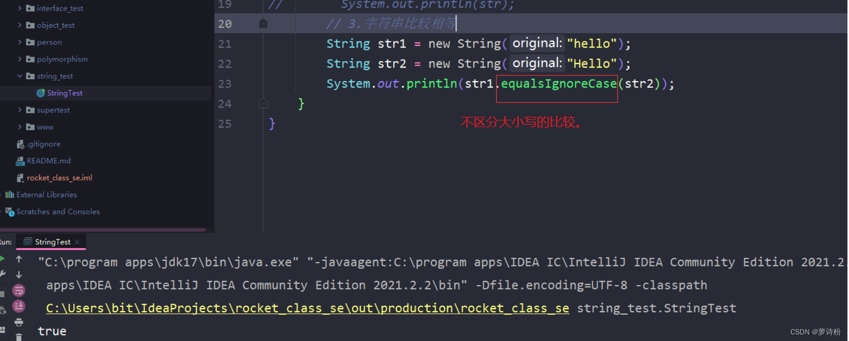Close the StringTest run tab
Image resolution: width=849 pixels, height=341 pixels.
point(77,242)
